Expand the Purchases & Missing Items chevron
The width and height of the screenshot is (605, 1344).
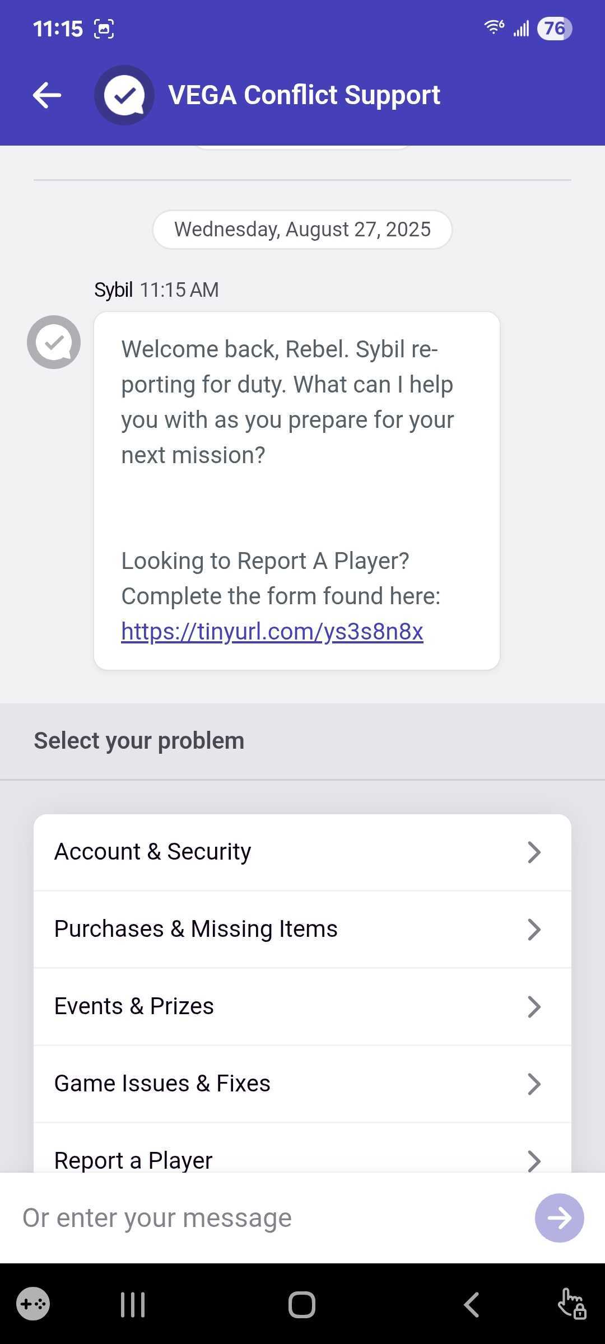pyautogui.click(x=534, y=930)
